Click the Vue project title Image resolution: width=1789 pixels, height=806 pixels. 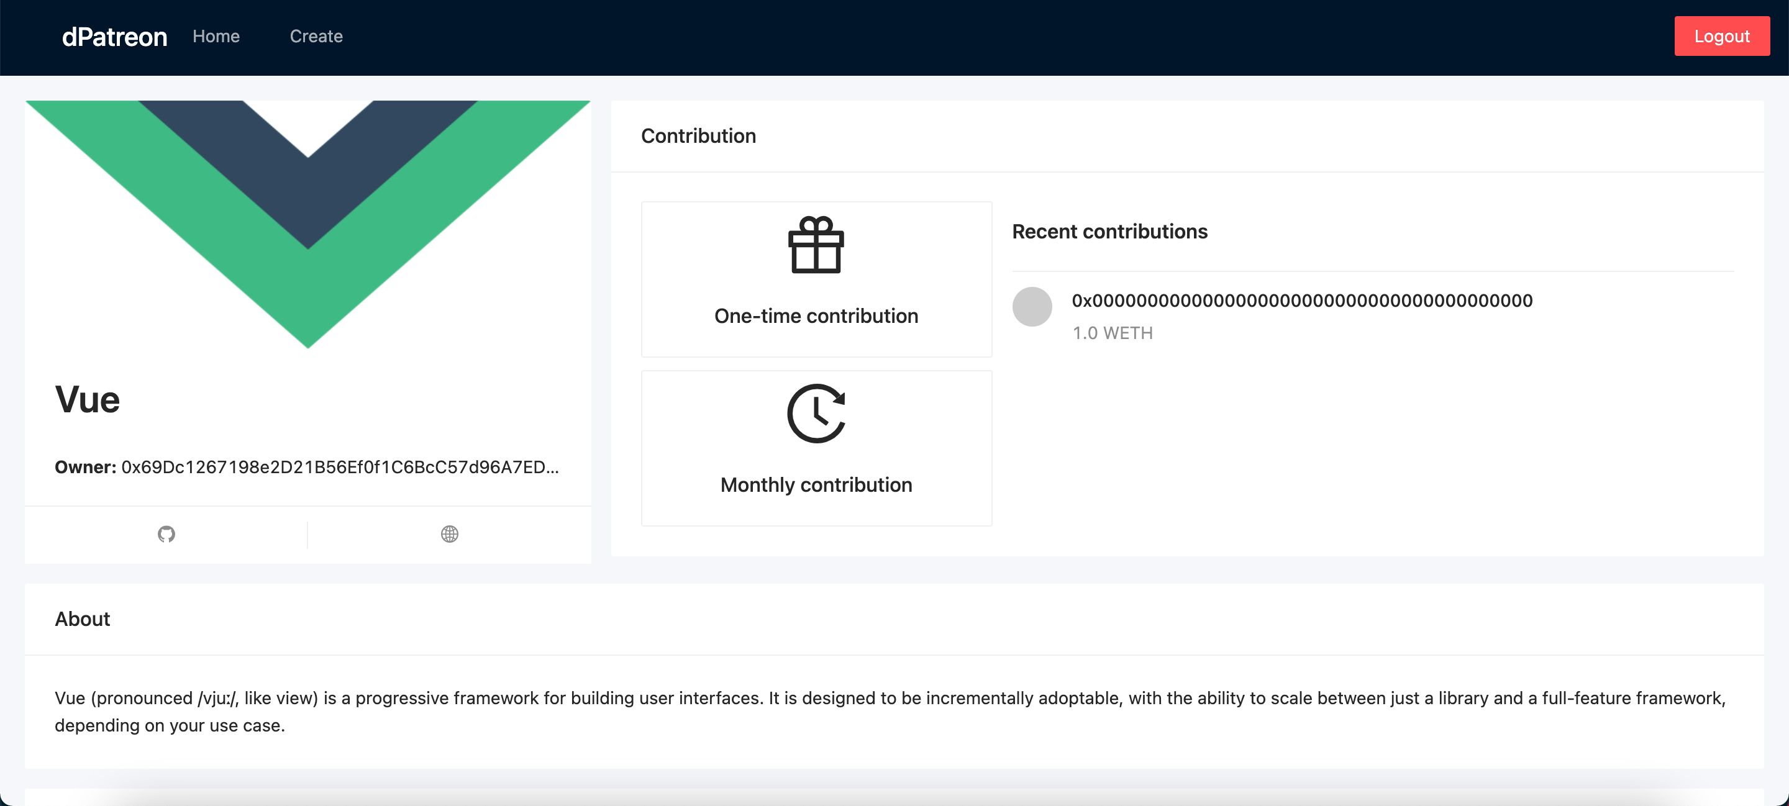pyautogui.click(x=88, y=400)
